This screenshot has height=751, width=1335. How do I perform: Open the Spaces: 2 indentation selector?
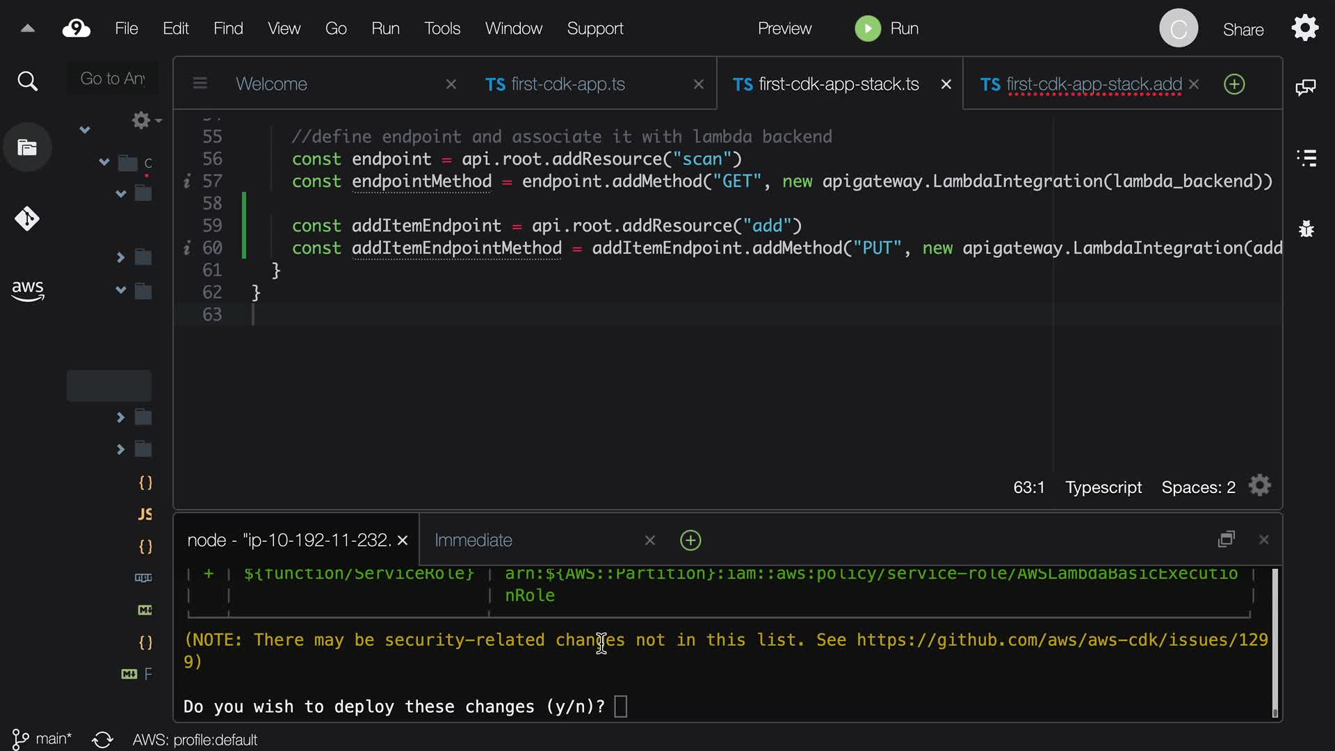point(1198,487)
